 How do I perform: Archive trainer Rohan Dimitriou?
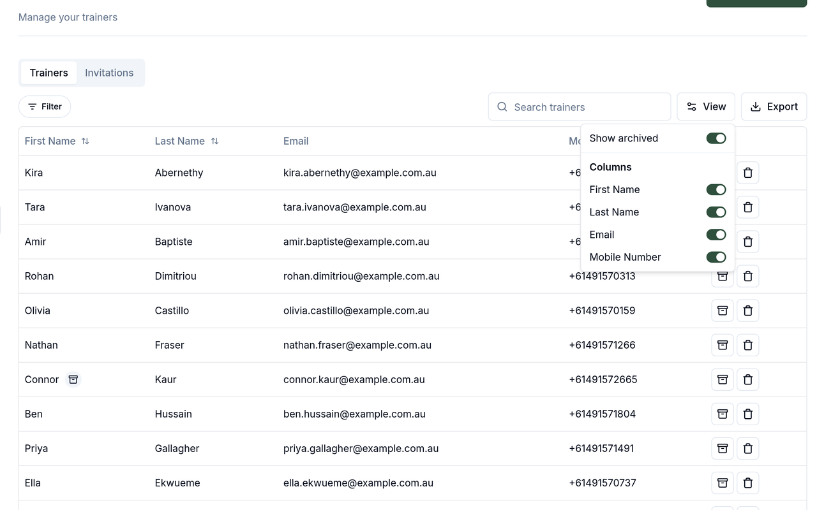coord(723,276)
